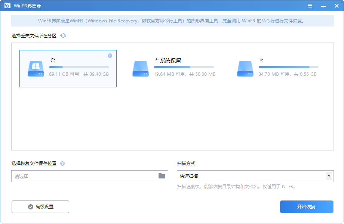Browse for folder with folder icon
Image resolution: width=344 pixels, height=224 pixels.
[x=162, y=176]
